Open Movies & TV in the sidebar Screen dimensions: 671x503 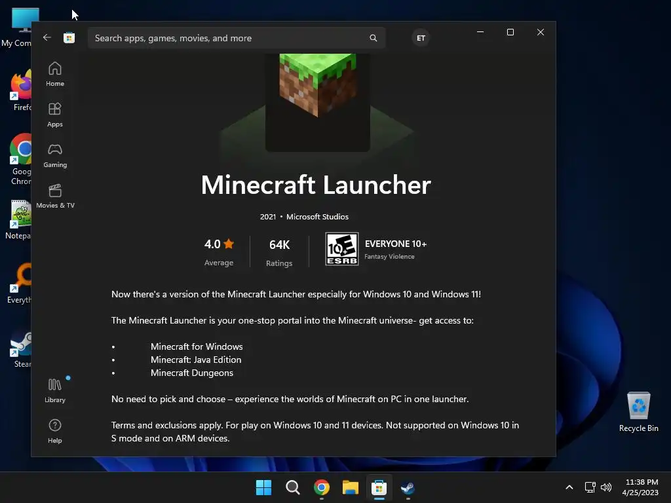[x=55, y=196]
